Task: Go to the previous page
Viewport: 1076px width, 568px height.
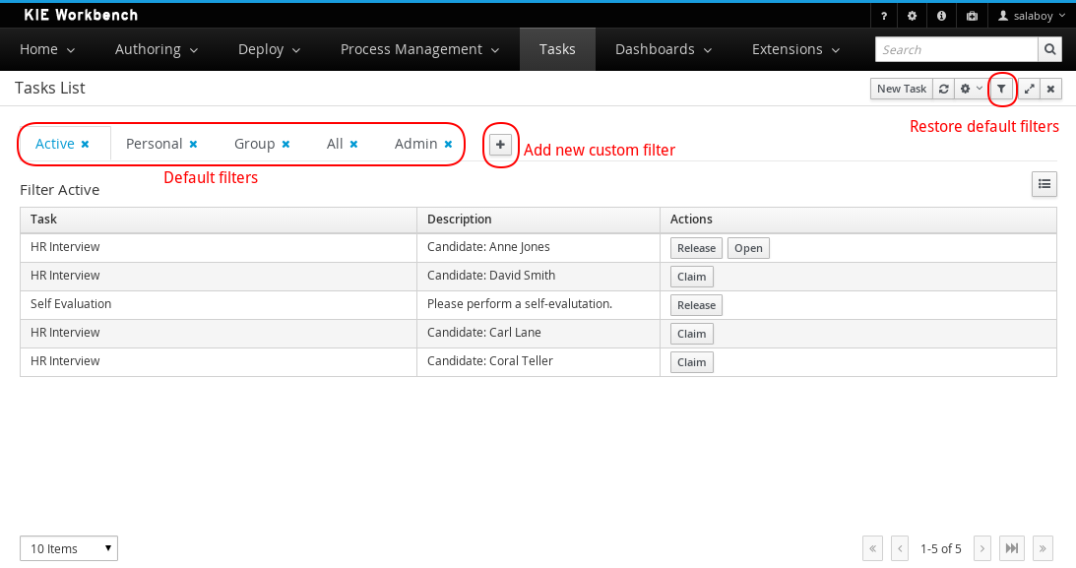Action: coord(900,548)
